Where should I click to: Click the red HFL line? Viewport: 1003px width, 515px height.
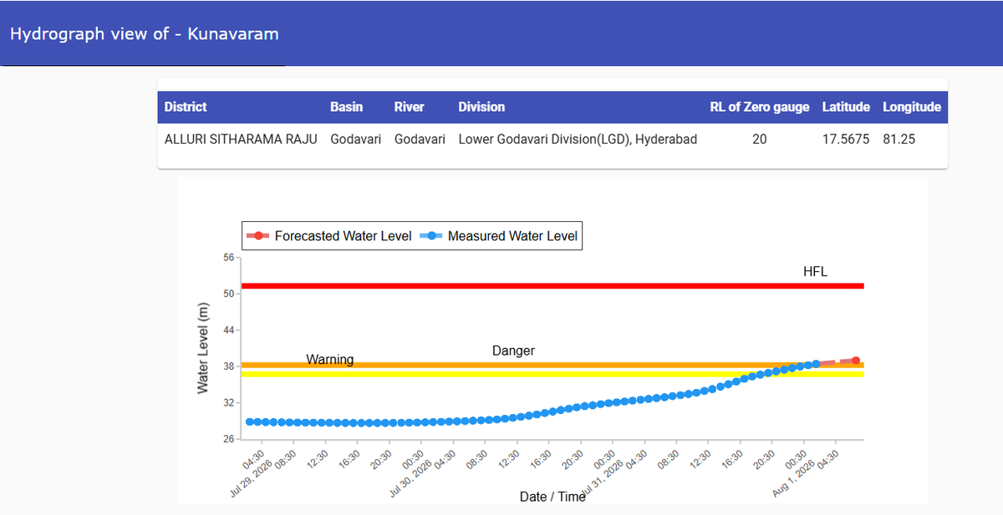pos(552,286)
